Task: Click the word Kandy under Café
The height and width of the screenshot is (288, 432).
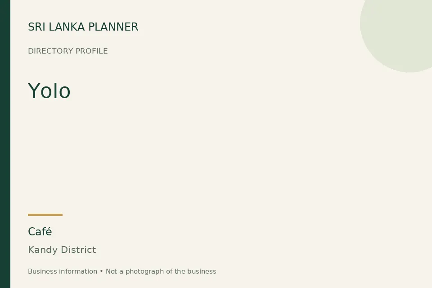Action: 43,250
